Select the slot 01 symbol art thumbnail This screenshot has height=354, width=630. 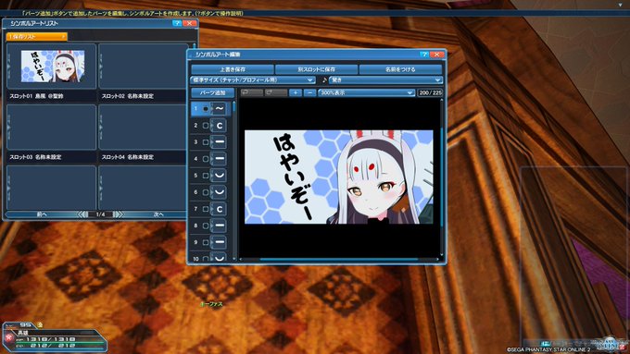pyautogui.click(x=52, y=67)
